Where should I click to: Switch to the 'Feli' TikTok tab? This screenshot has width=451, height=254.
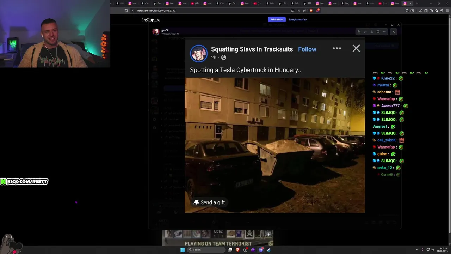[x=270, y=4]
